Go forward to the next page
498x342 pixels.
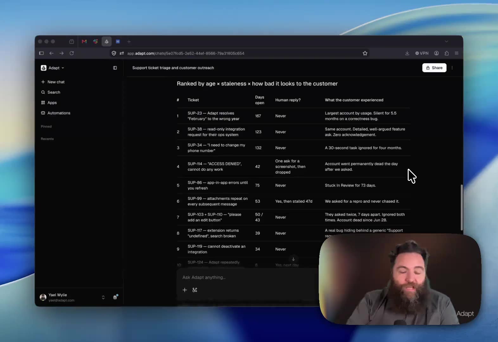pyautogui.click(x=61, y=53)
